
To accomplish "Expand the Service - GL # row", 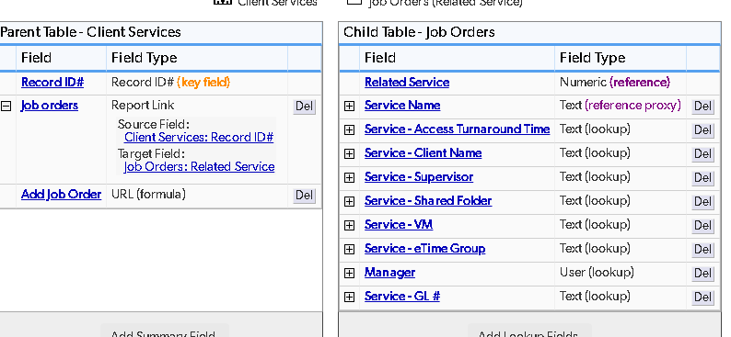I will [x=349, y=297].
